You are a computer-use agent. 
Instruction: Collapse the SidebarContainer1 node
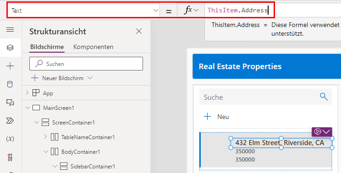coord(55,167)
